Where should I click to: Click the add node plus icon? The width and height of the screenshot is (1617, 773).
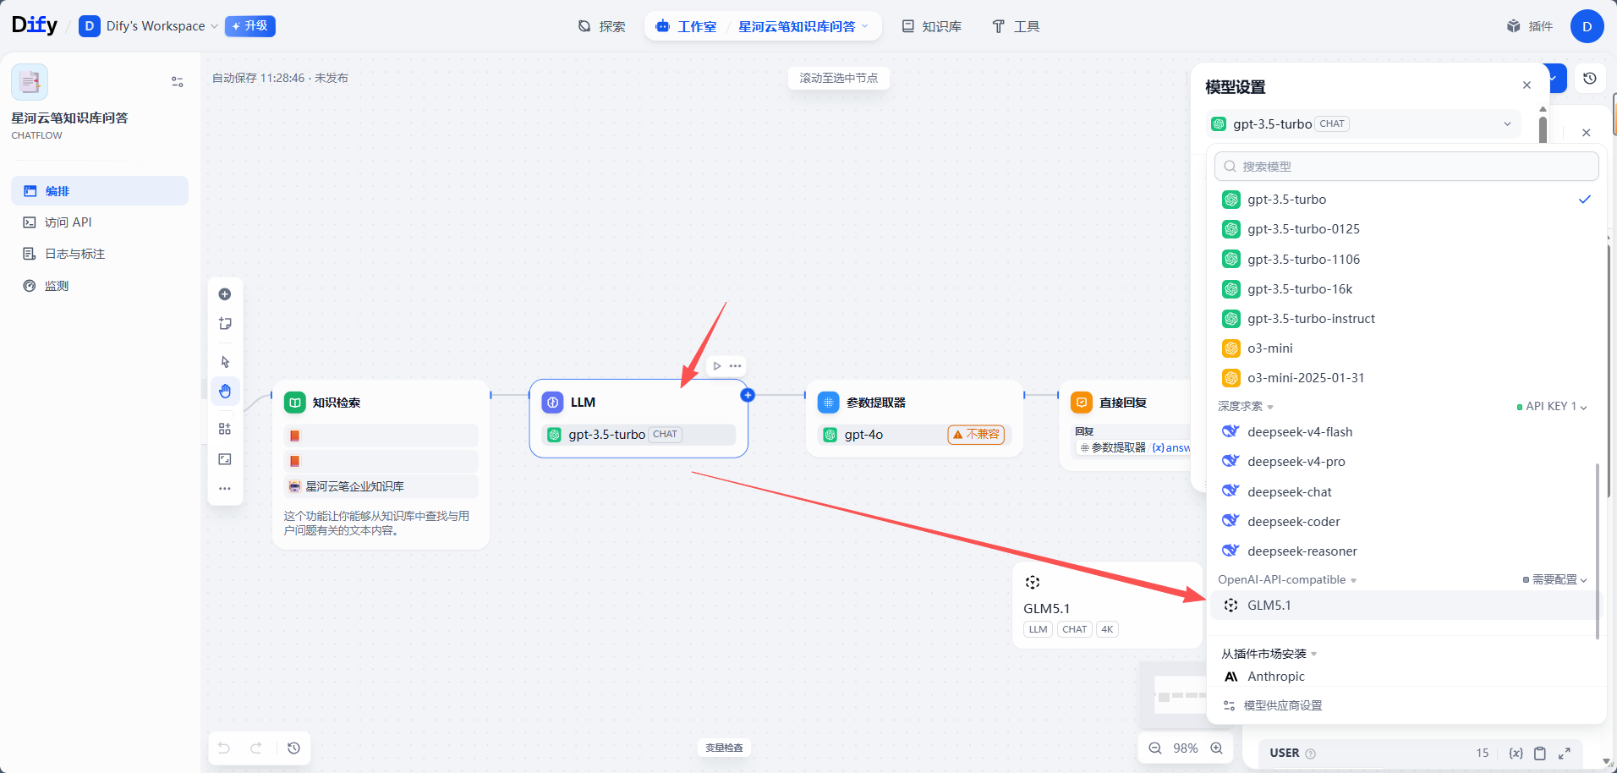225,294
